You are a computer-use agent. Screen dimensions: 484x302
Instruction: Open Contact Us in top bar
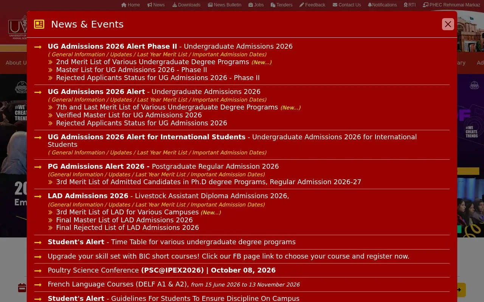(x=347, y=5)
